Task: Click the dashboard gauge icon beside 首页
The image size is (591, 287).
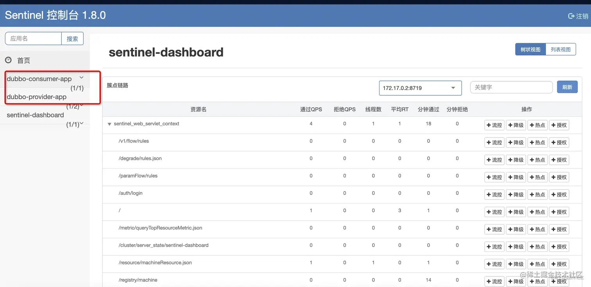Action: click(x=8, y=60)
